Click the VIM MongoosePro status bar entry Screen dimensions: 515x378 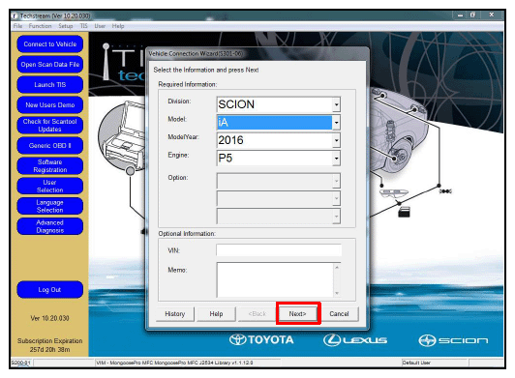click(x=174, y=363)
